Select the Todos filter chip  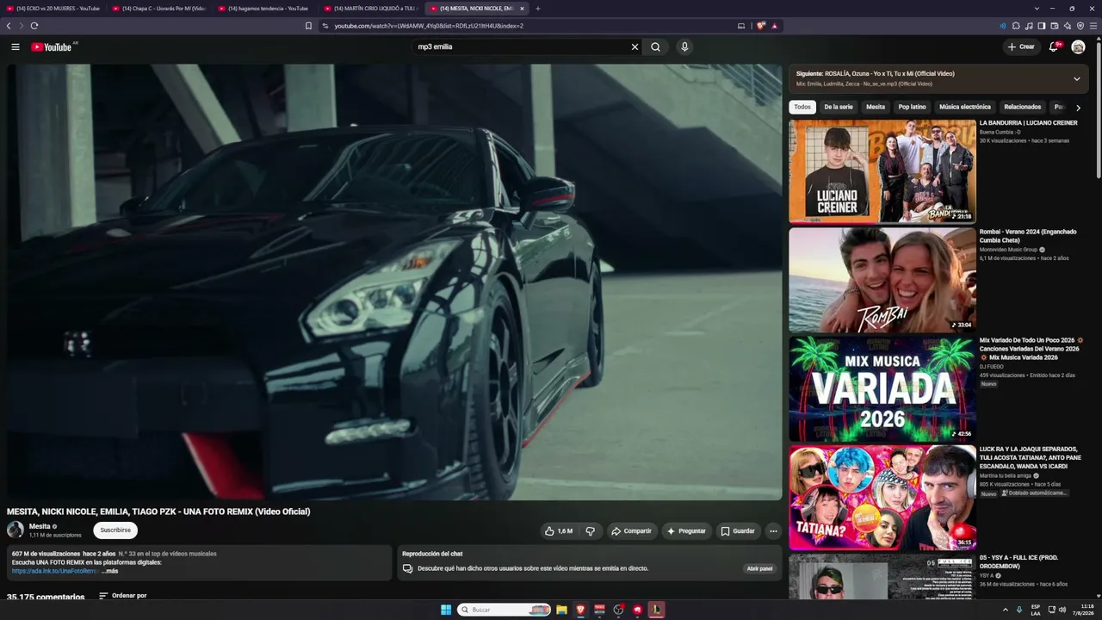click(x=802, y=107)
